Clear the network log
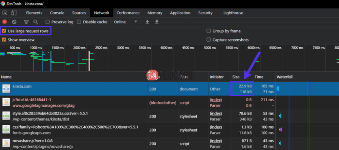 click(14, 22)
